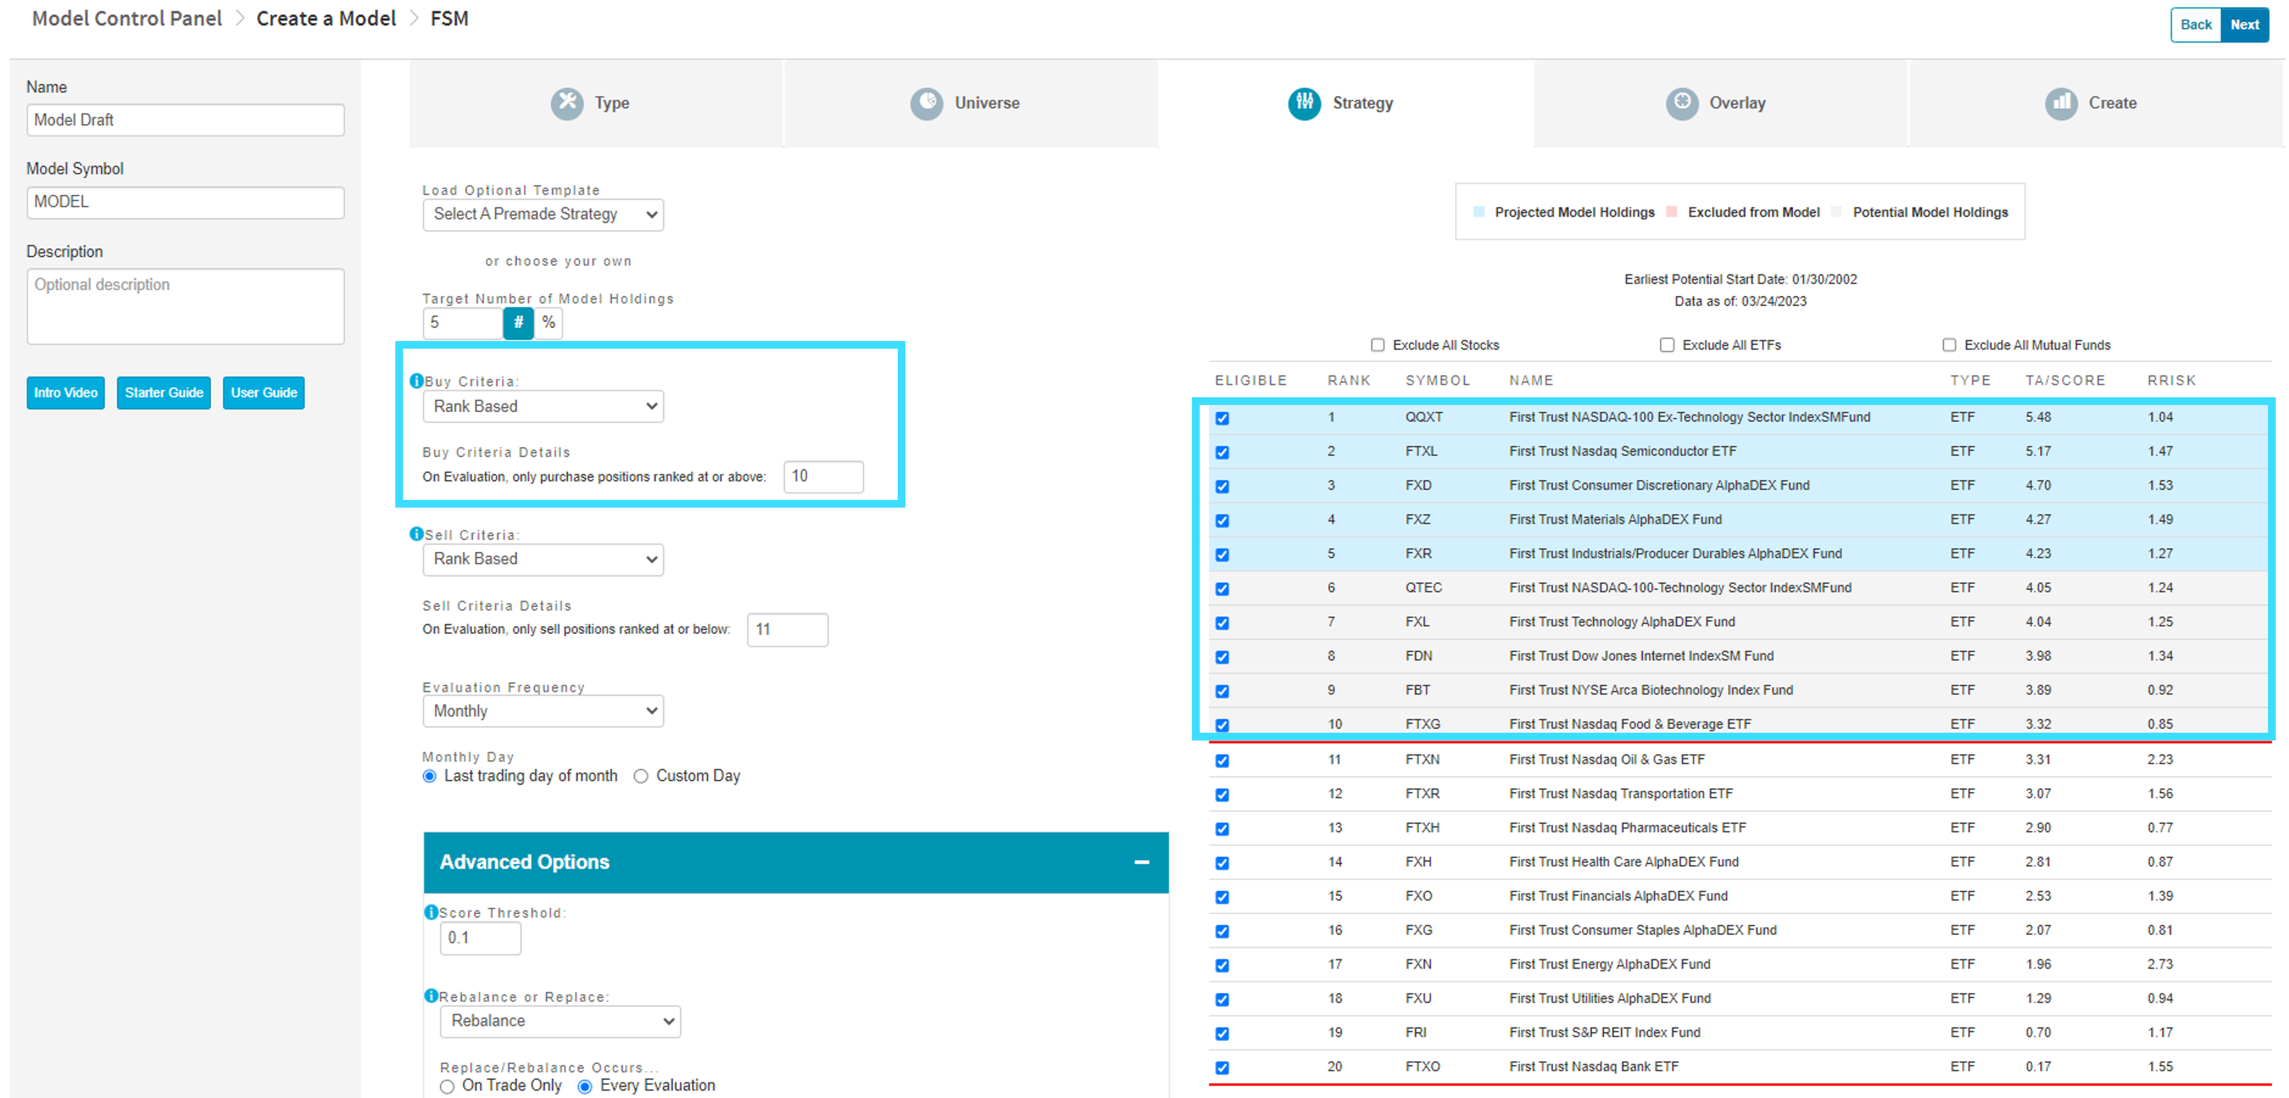Uncheck the eligible box for QQXT
Image resolution: width=2289 pixels, height=1098 pixels.
(x=1223, y=418)
